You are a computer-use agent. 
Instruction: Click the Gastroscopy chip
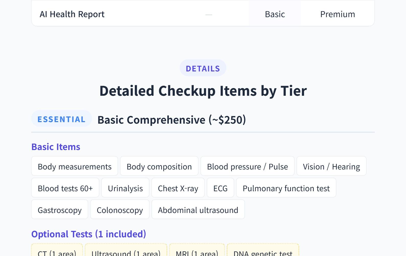[60, 210]
